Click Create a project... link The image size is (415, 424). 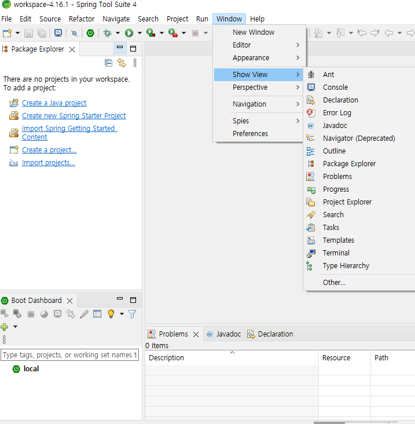pyautogui.click(x=49, y=150)
